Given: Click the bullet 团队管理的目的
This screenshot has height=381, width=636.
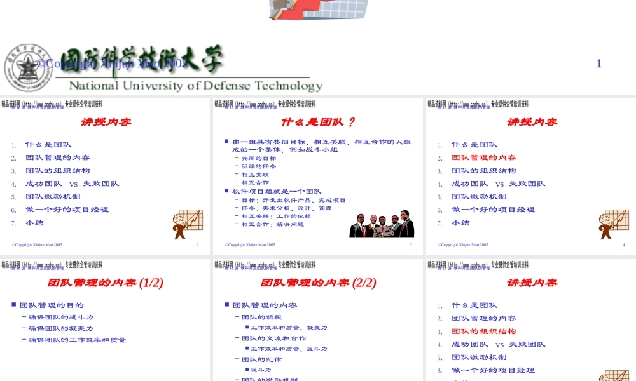Looking at the screenshot, I should coord(52,305).
